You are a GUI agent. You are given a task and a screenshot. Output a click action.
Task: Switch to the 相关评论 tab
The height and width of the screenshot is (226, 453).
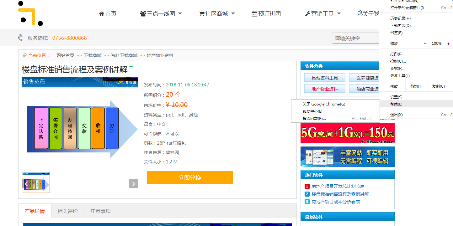coord(67,211)
